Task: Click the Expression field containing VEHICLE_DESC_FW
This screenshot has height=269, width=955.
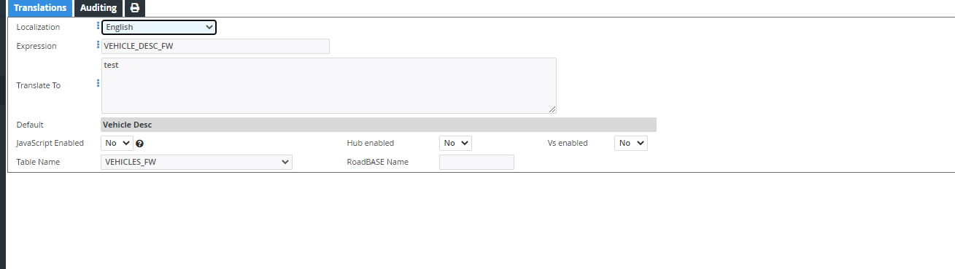Action: [x=215, y=46]
